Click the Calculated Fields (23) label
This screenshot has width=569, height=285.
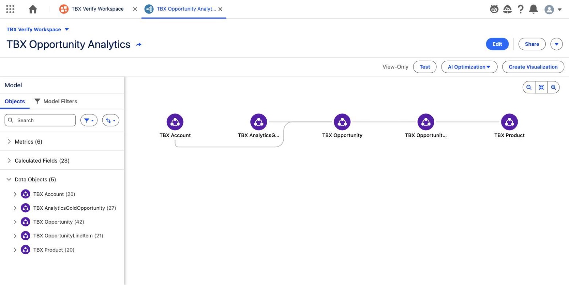tap(42, 160)
